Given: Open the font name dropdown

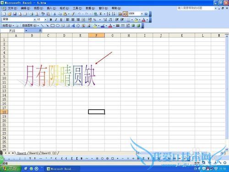Looking at the screenshot, I should (35, 20).
